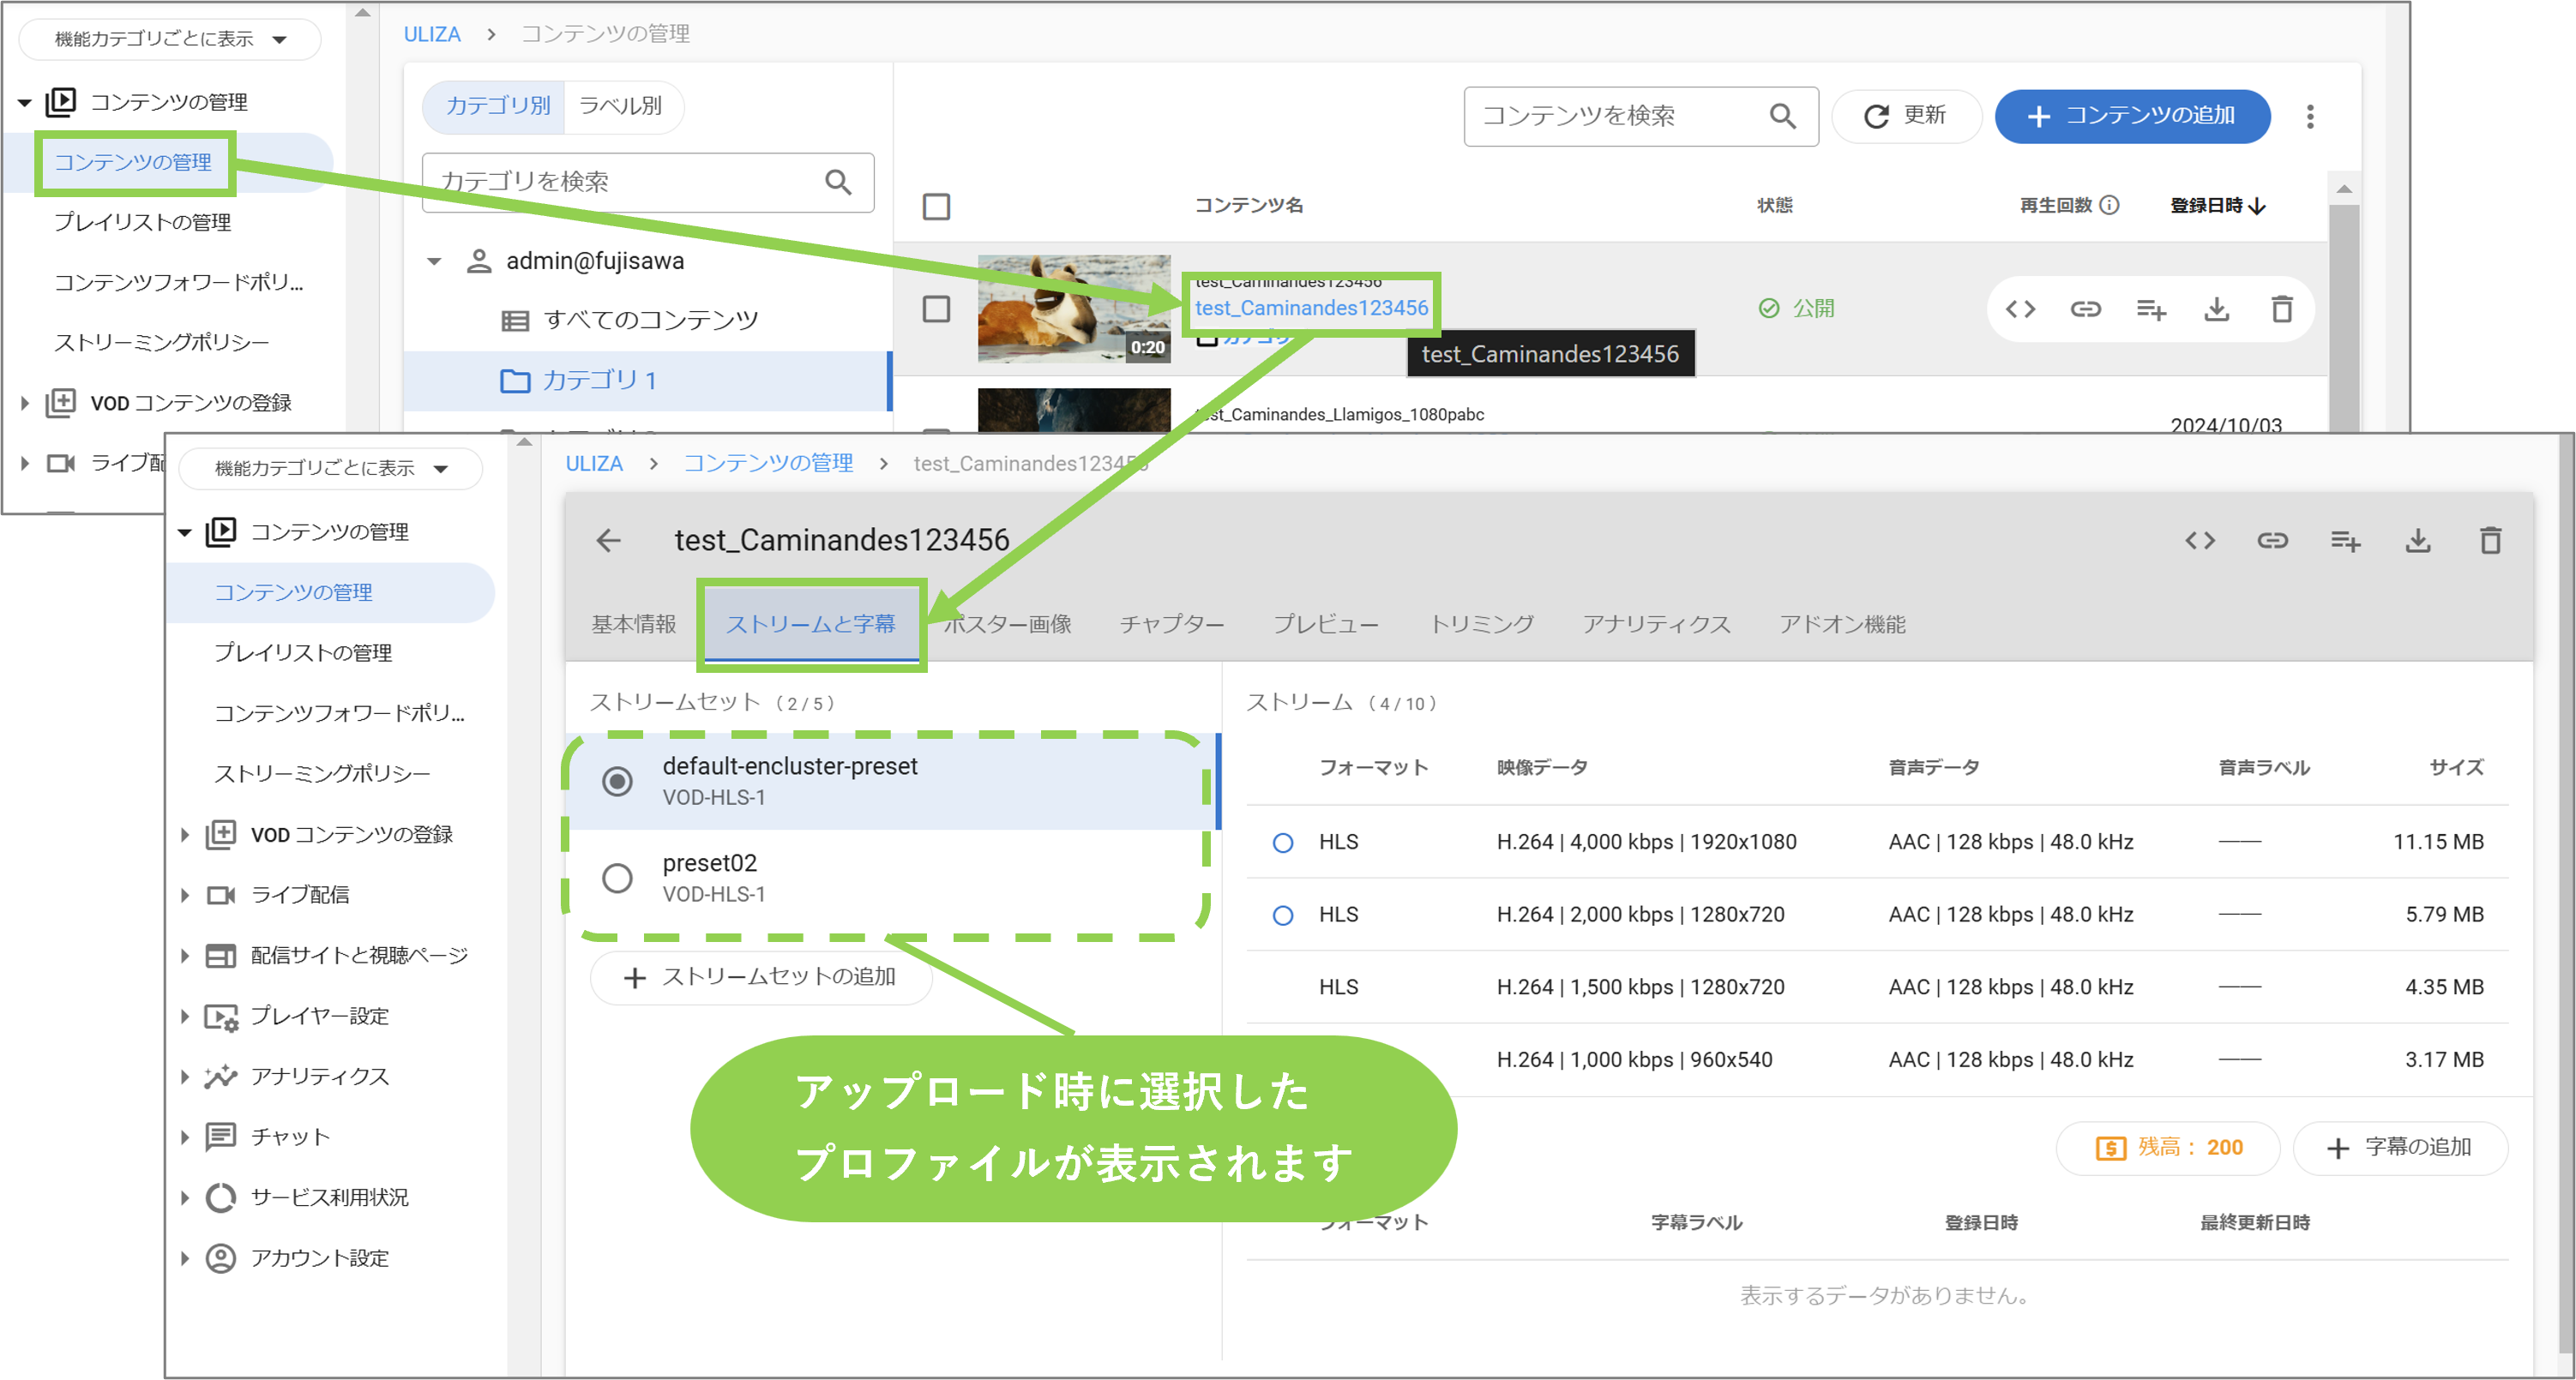Click the 更新 refresh button
Image resolution: width=2576 pixels, height=1380 pixels.
click(x=1905, y=116)
